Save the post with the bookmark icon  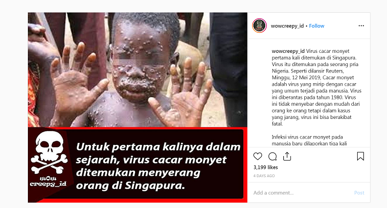361,157
